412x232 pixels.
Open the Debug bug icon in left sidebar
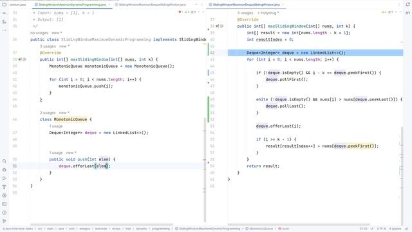click(5, 170)
